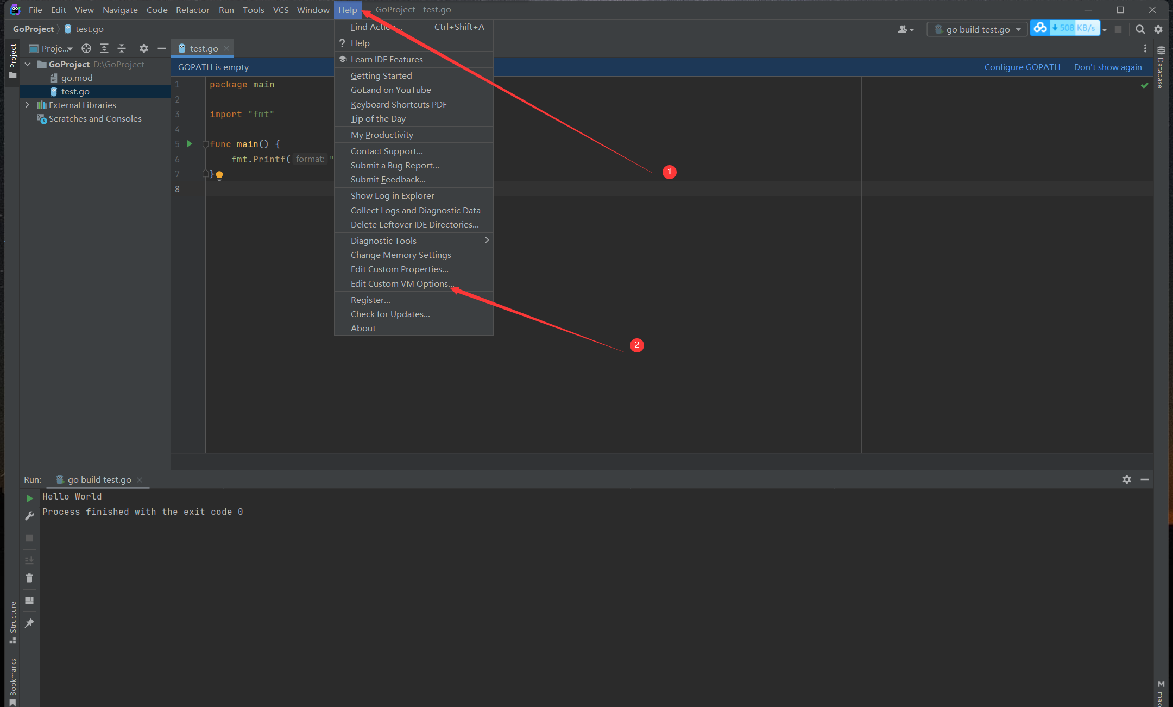This screenshot has height=707, width=1173.
Task: Click Don't show again link
Action: coord(1108,67)
